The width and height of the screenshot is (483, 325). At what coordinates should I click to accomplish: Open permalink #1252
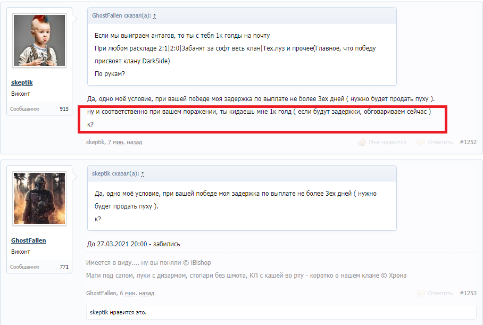click(468, 142)
